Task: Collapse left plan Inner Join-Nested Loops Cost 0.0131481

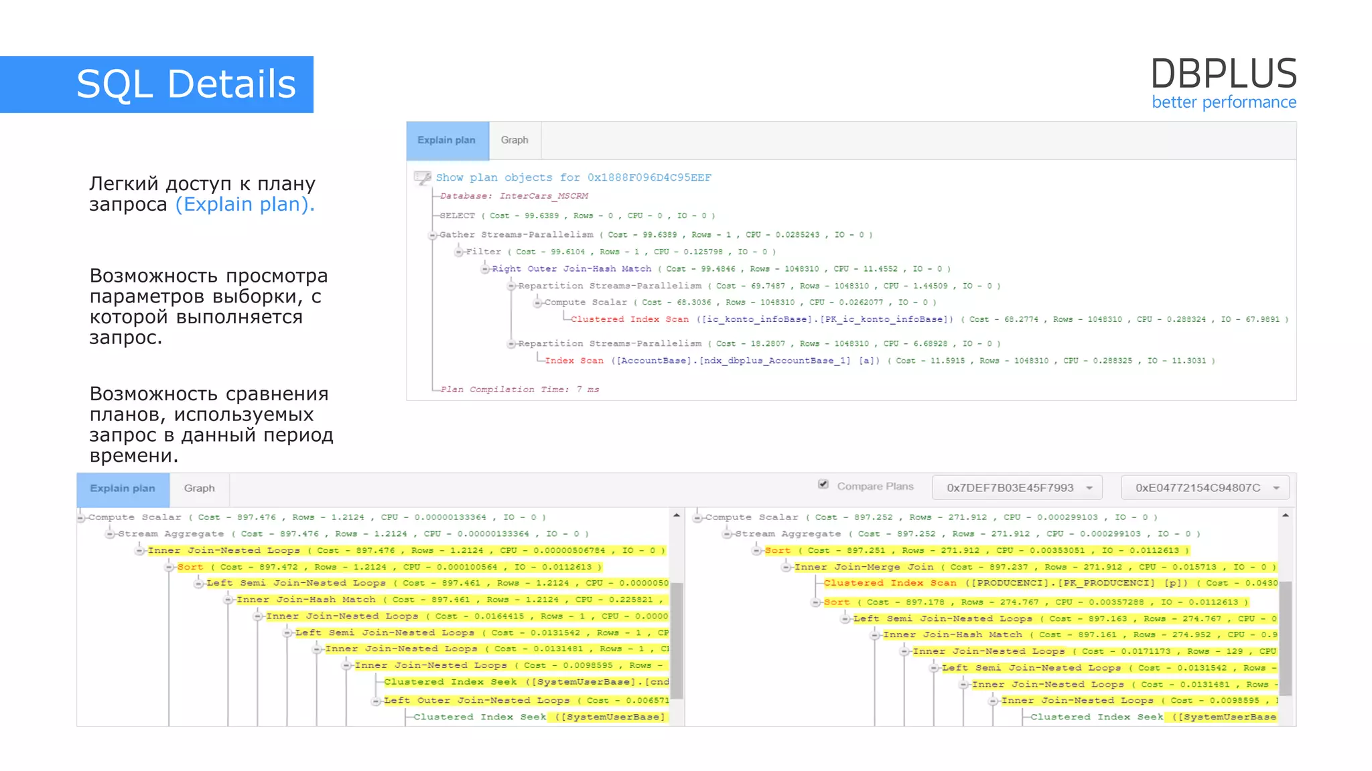Action: click(317, 649)
